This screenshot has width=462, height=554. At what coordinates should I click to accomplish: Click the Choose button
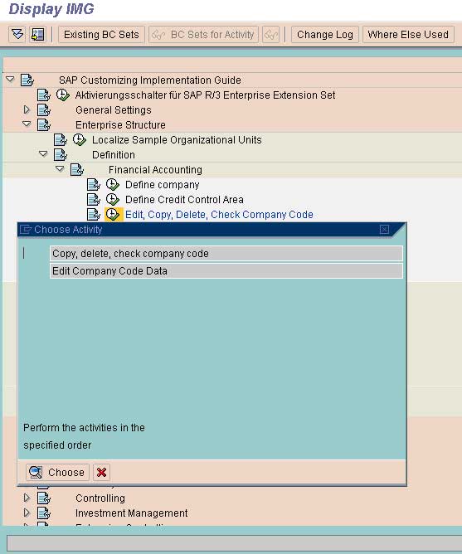(57, 473)
